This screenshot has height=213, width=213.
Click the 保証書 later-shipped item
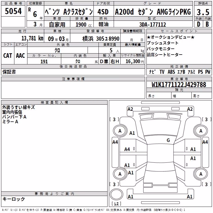[9, 72]
